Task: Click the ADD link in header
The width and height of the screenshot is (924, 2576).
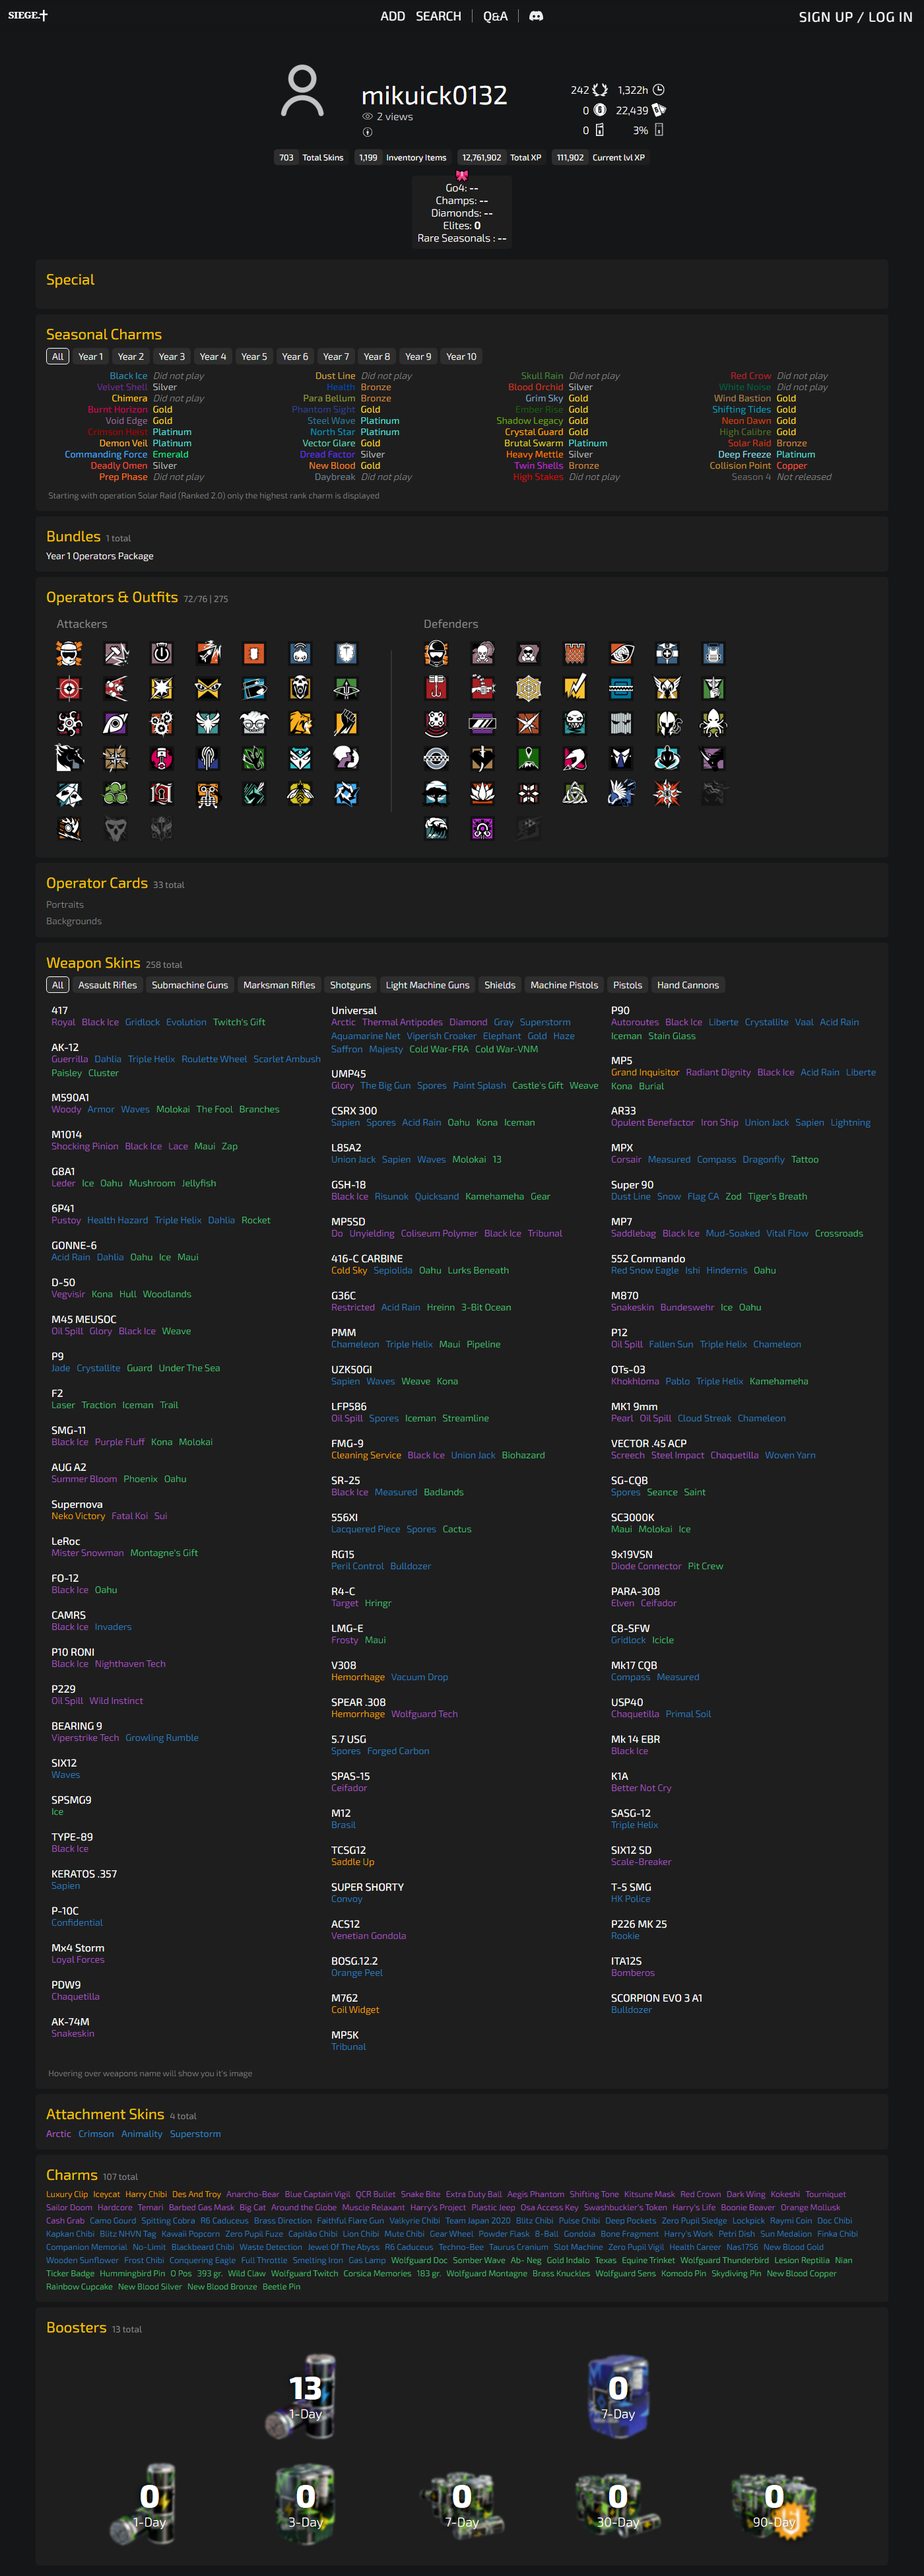Action: click(x=393, y=16)
